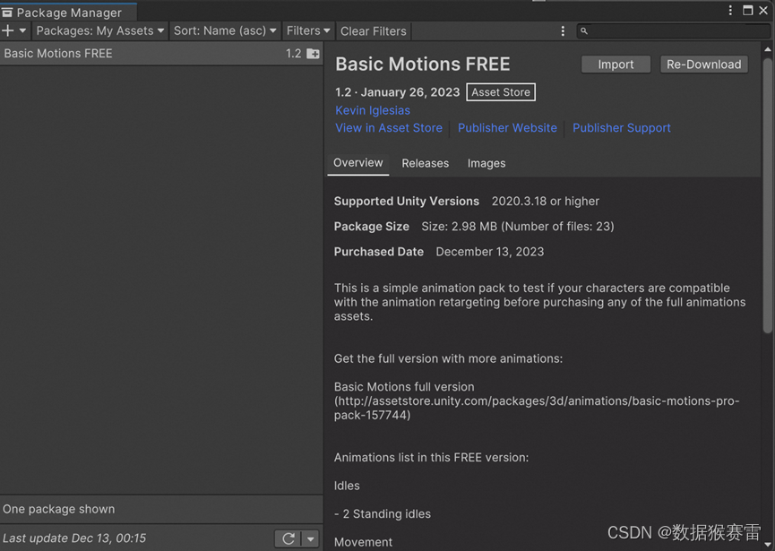Open the Filters dropdown

308,30
